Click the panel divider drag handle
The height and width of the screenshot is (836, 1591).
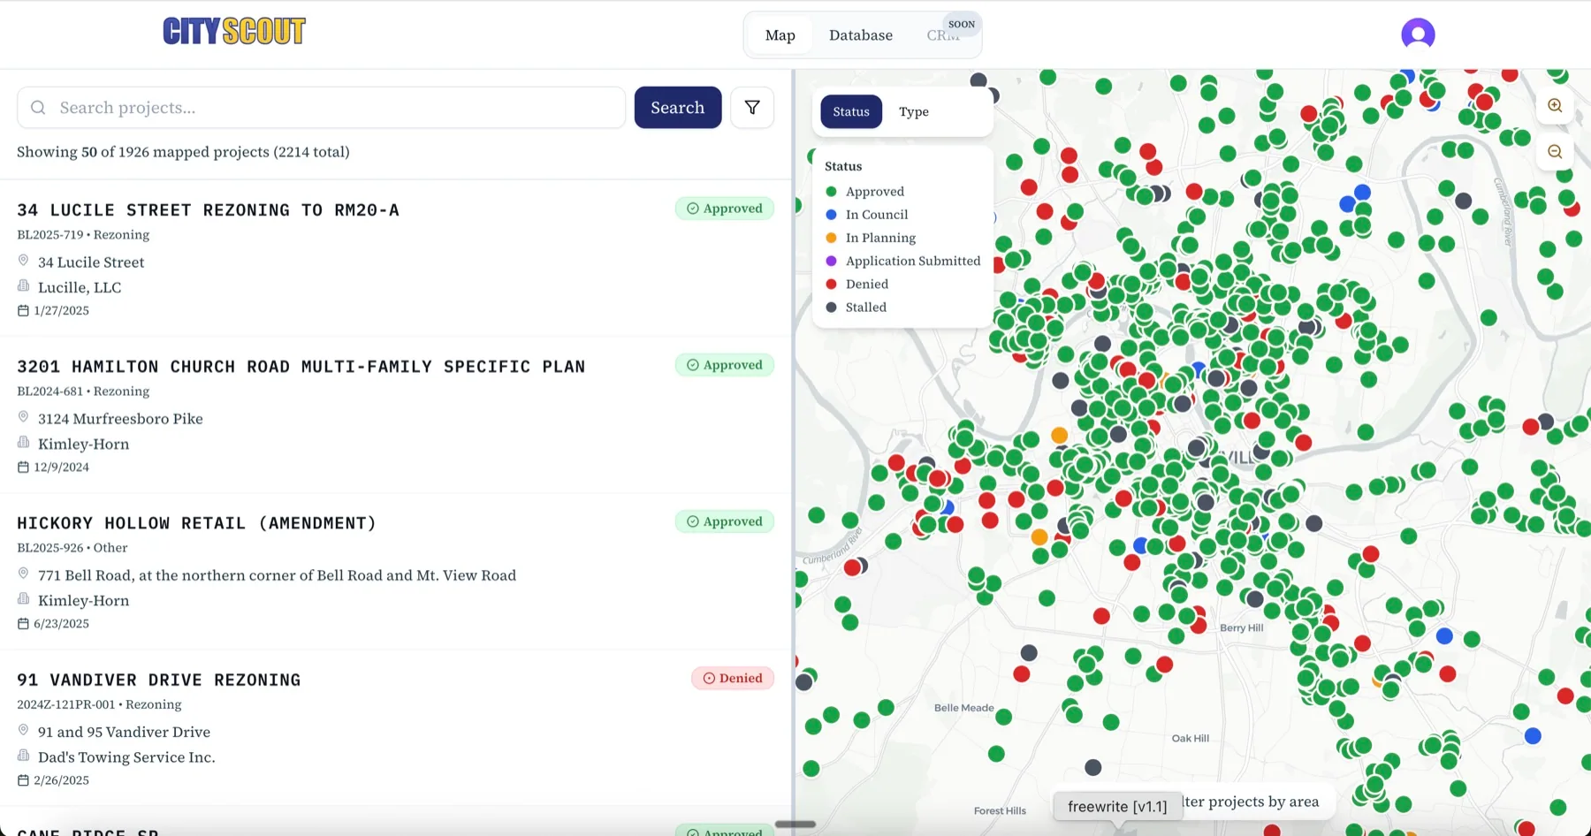click(795, 825)
